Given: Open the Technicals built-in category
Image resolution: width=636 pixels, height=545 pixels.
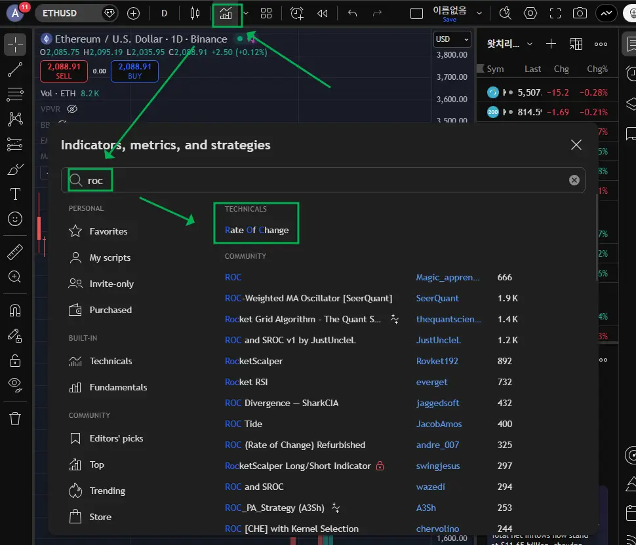Looking at the screenshot, I should tap(110, 361).
